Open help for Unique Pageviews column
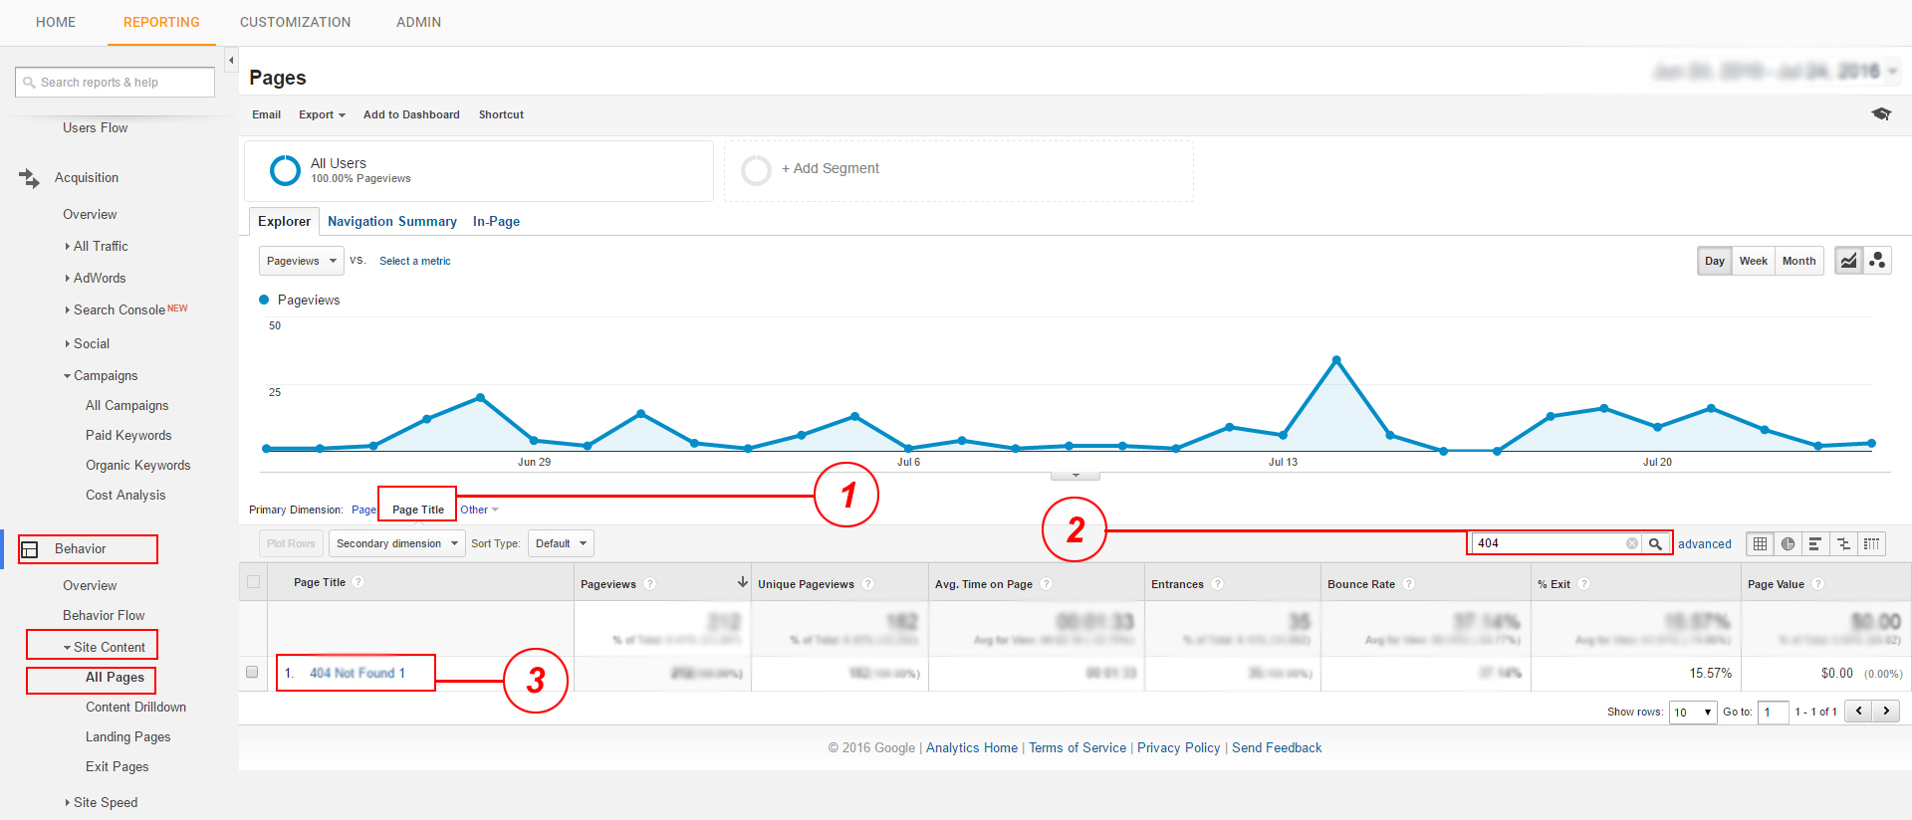This screenshot has height=820, width=1912. (x=868, y=584)
